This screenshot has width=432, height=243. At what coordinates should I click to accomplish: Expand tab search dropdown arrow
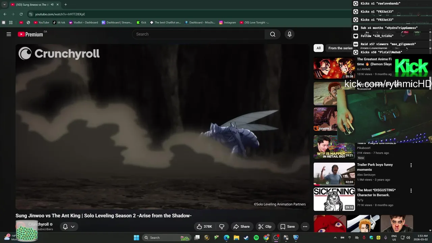tap(4, 5)
